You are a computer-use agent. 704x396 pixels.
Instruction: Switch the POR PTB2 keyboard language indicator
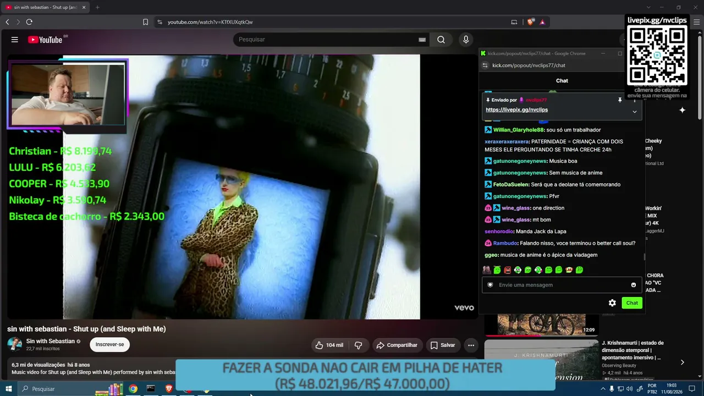(x=652, y=389)
